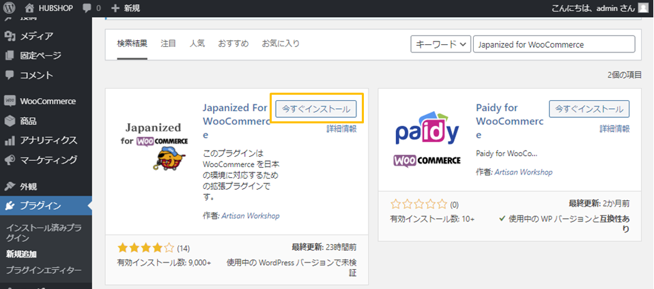Switch to the 人気 tab
Screen dimensions: 654x289
(197, 44)
